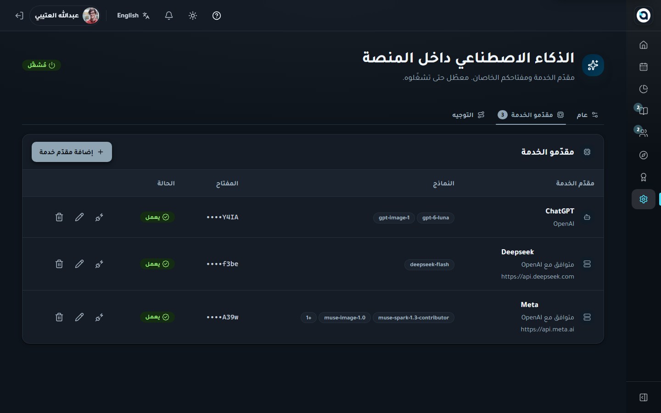Delete the ChatGPT provider

pos(59,217)
